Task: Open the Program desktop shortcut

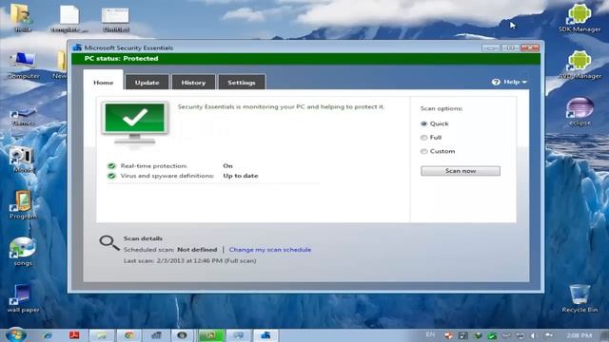Action: [23, 204]
